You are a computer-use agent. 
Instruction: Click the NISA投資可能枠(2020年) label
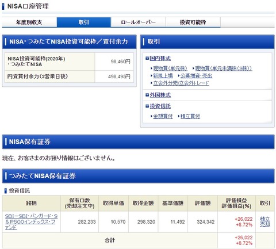coord(36,59)
